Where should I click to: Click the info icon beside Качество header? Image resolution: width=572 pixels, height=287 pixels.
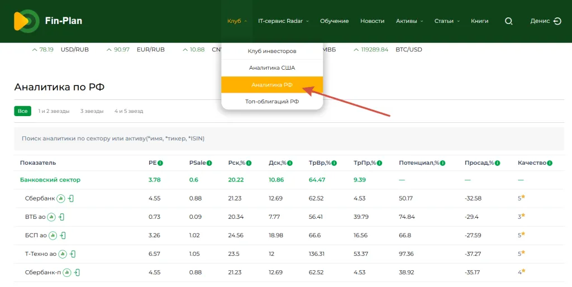click(550, 163)
